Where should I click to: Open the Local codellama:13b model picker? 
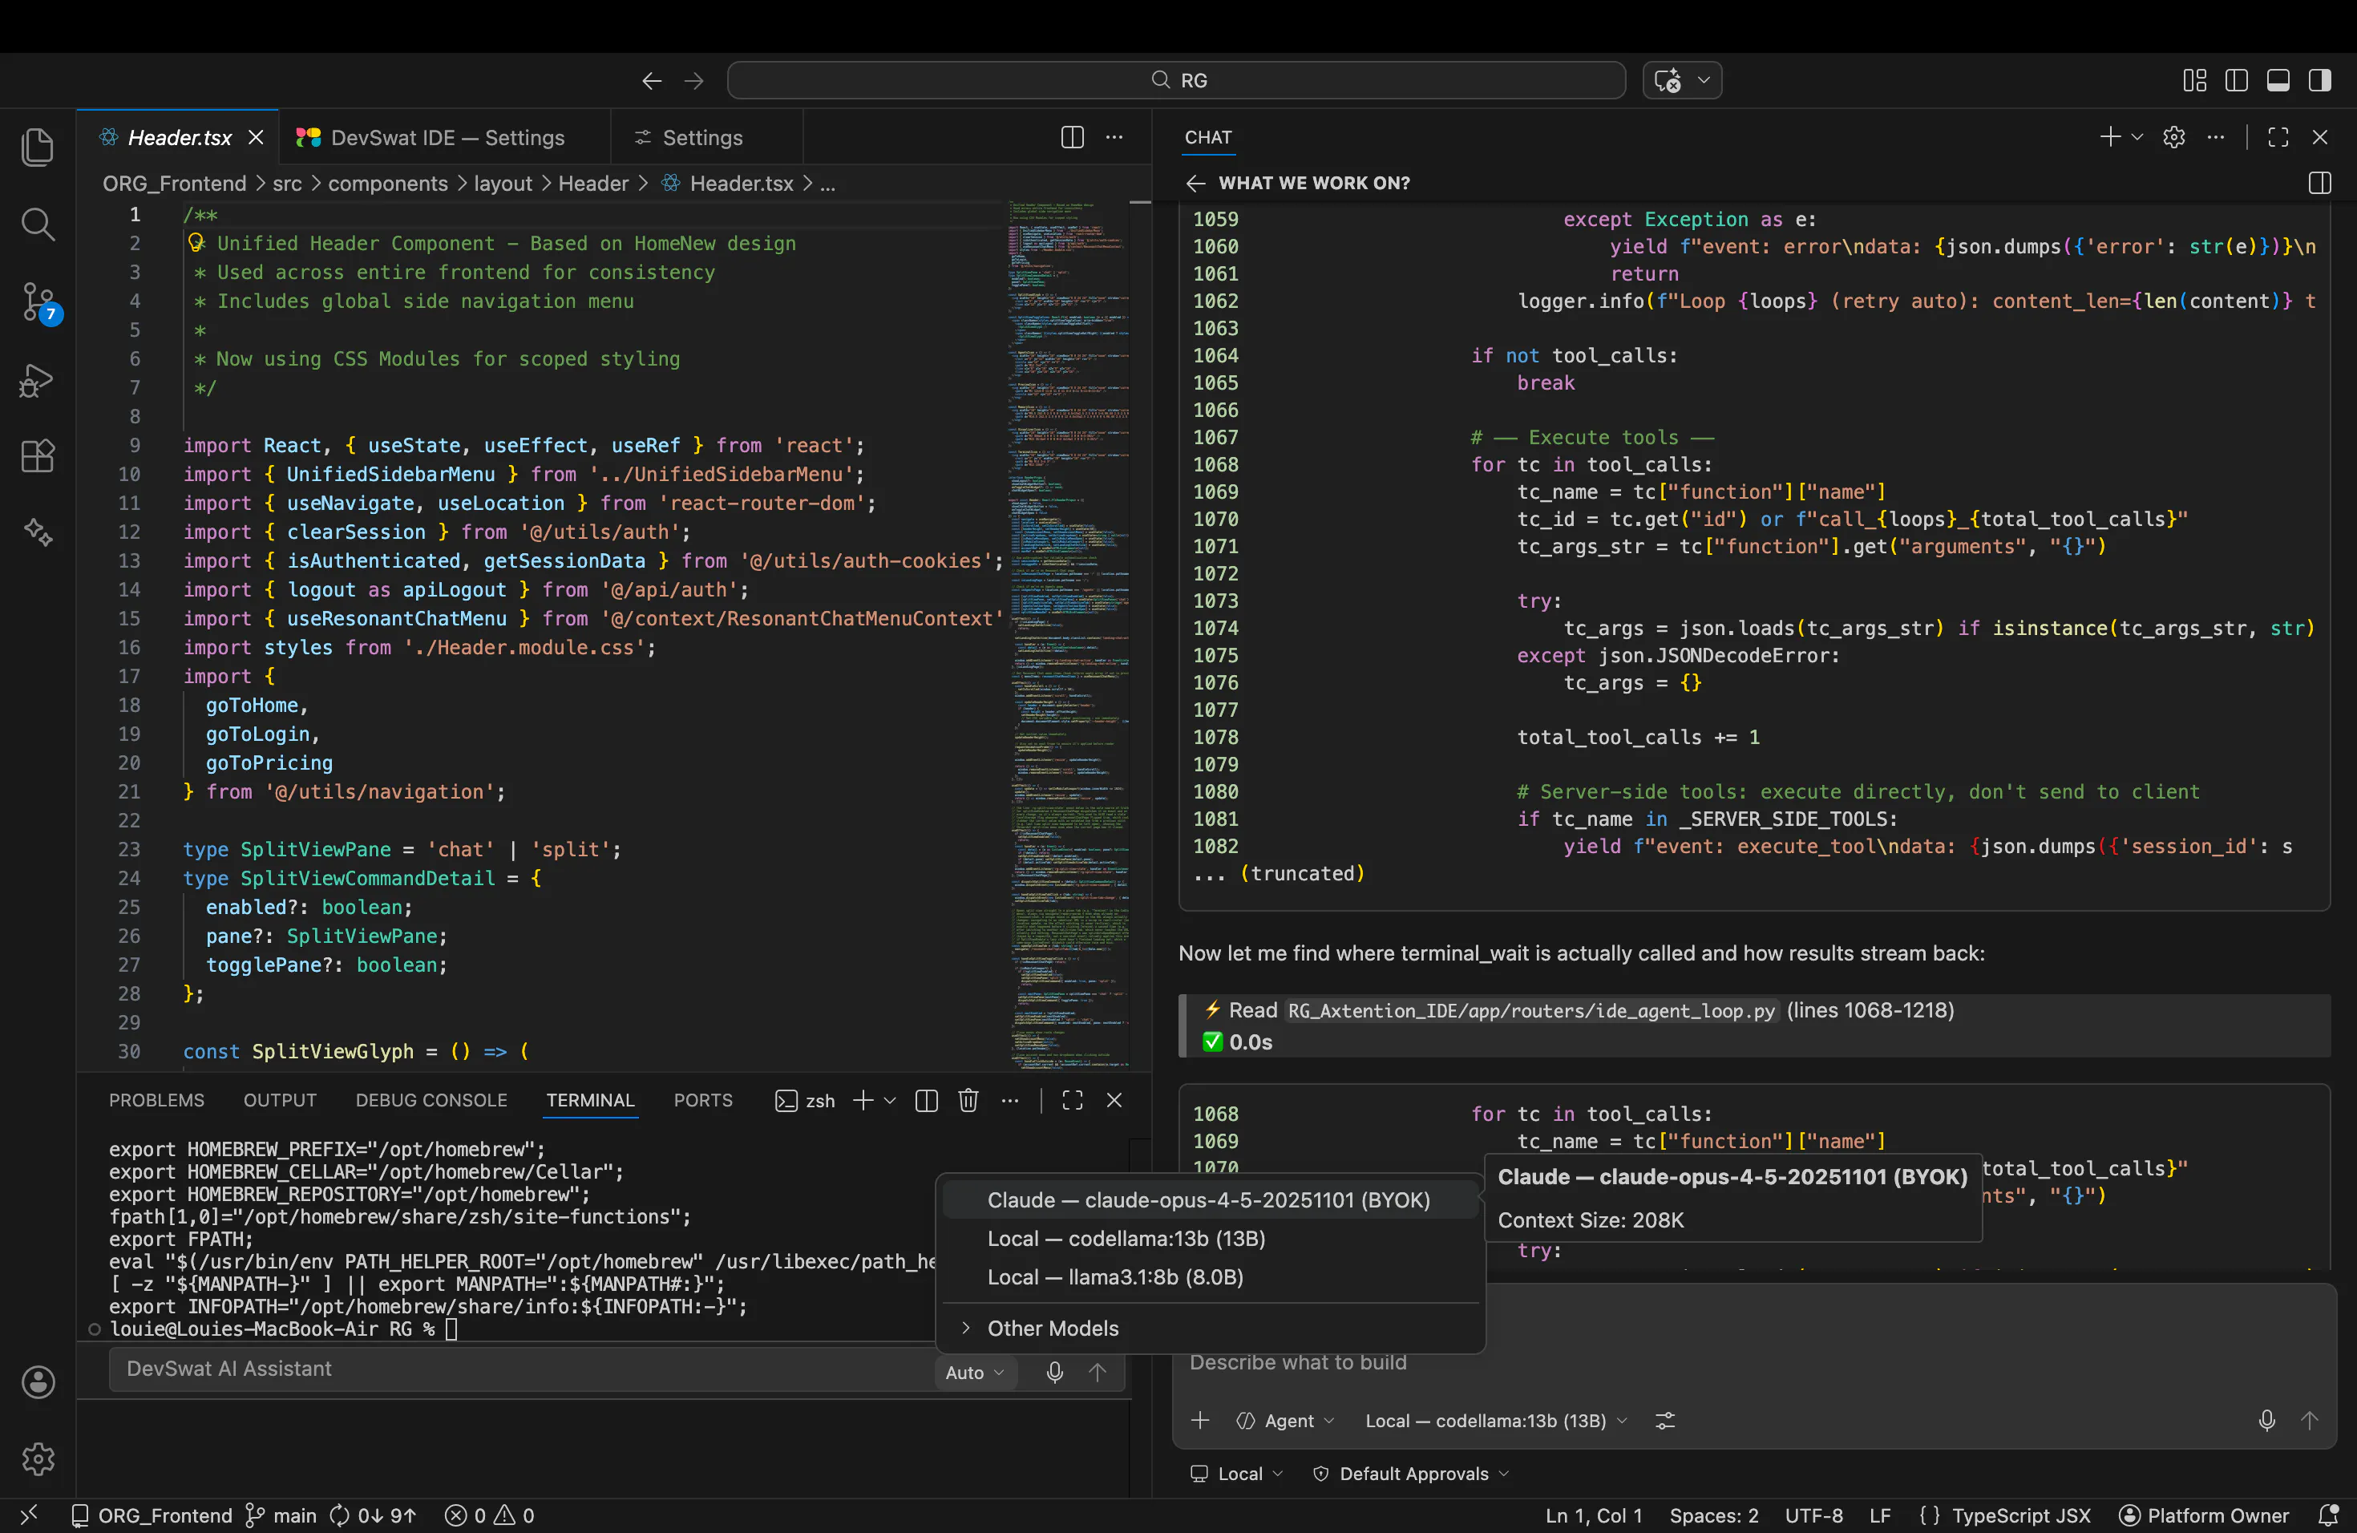tap(1495, 1420)
